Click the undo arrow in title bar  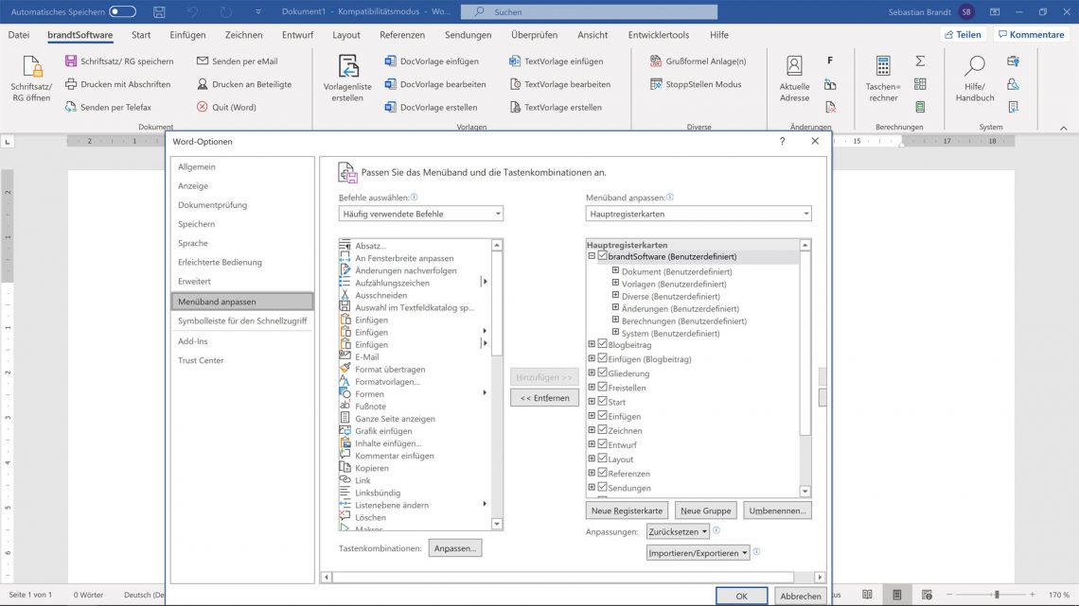(x=193, y=11)
